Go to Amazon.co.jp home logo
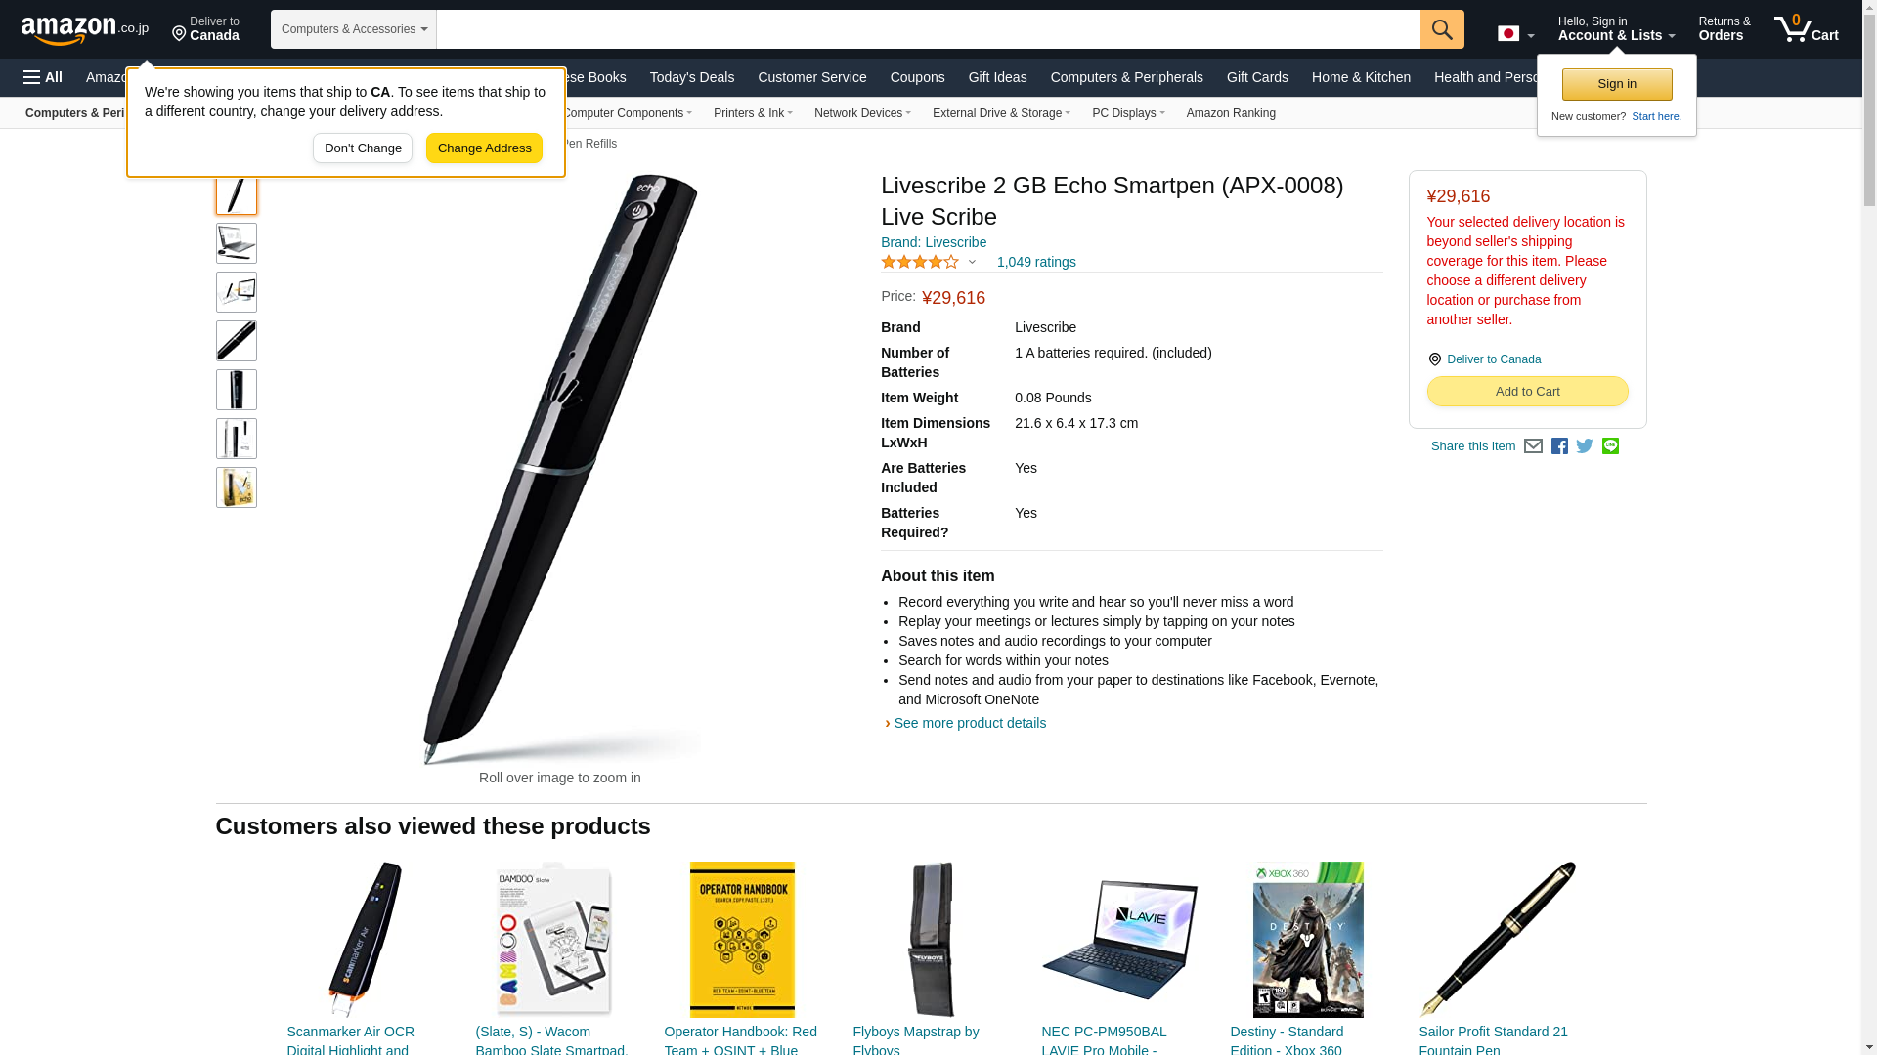The image size is (1877, 1055). click(x=85, y=29)
